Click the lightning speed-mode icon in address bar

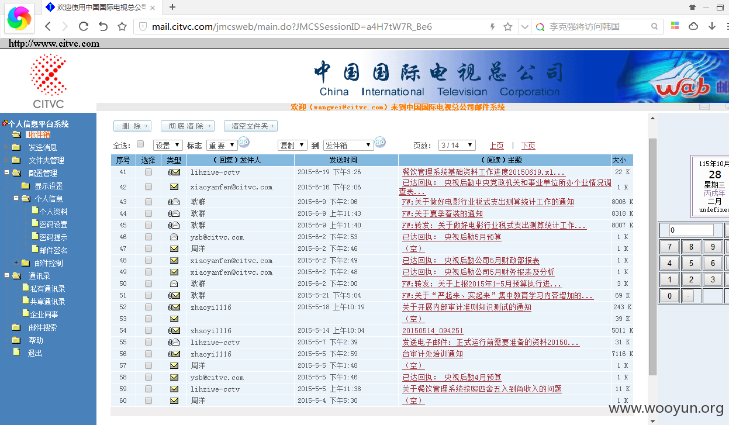click(x=492, y=26)
